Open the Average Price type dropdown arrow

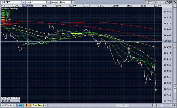[x=73, y=2]
